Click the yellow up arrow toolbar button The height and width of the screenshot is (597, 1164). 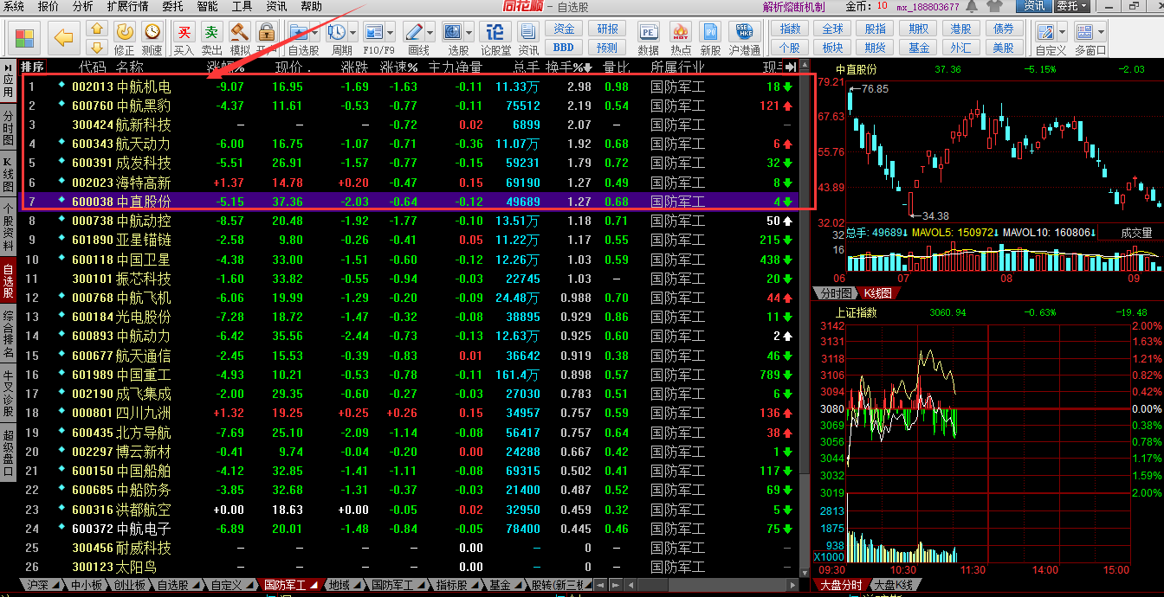click(x=96, y=29)
